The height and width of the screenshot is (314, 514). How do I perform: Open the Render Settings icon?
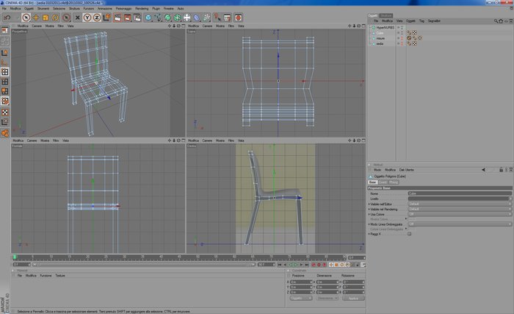[137, 18]
